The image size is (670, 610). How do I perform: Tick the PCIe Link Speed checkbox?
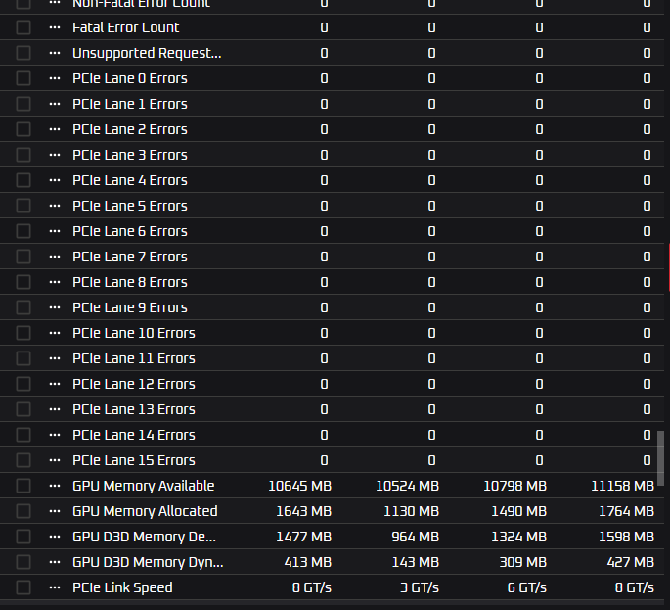coord(23,587)
